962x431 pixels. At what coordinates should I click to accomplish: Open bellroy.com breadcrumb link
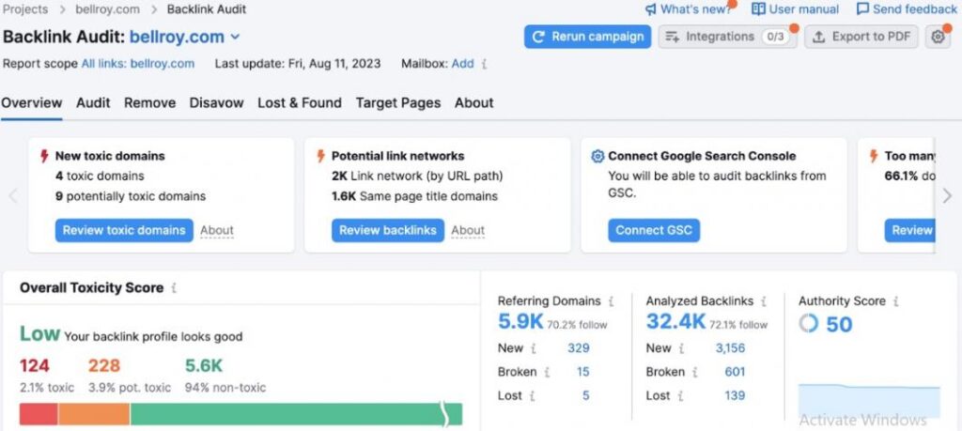coord(107,9)
